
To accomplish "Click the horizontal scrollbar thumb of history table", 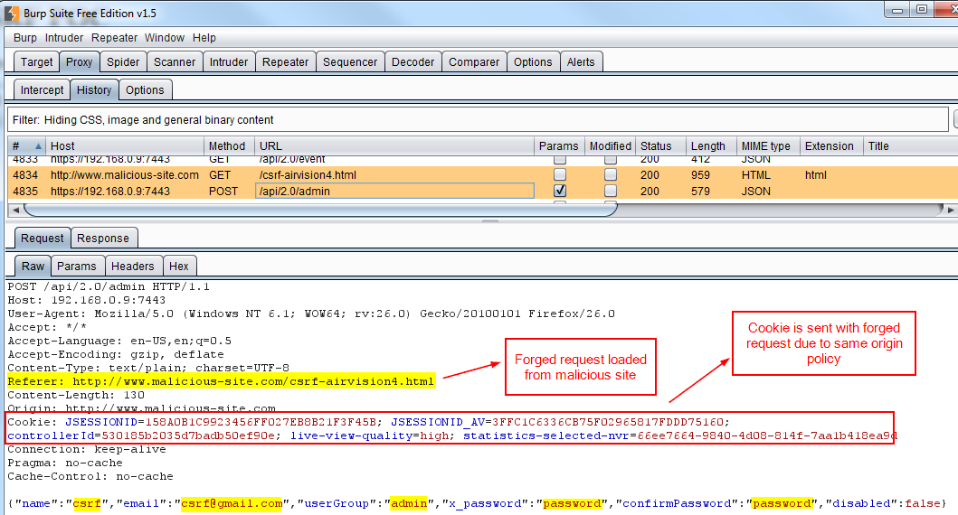I will (x=321, y=210).
